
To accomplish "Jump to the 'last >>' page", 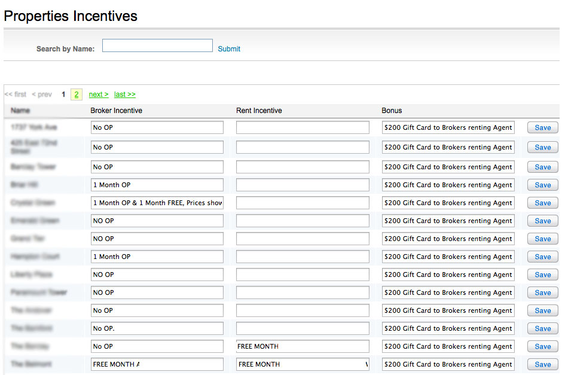I will point(125,94).
